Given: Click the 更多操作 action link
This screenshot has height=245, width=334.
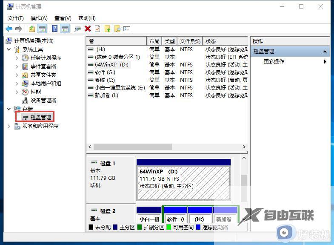Looking at the screenshot, I should (274, 62).
